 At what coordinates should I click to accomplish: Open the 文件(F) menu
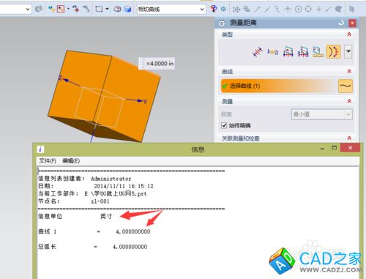(x=48, y=161)
